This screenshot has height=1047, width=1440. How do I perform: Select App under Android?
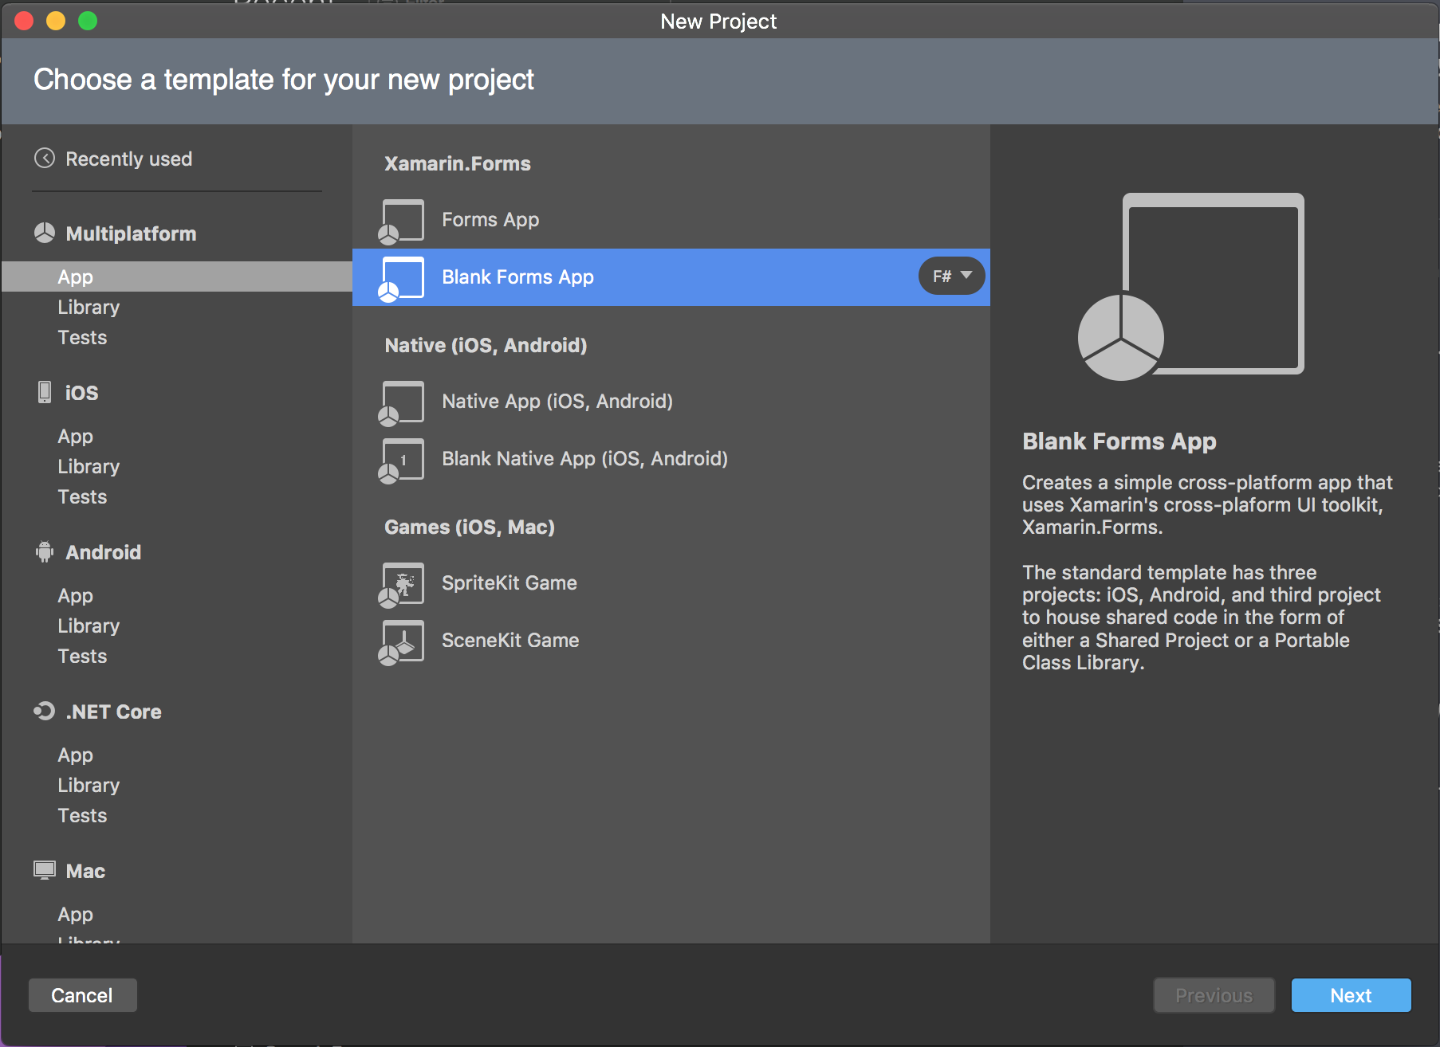pos(76,595)
